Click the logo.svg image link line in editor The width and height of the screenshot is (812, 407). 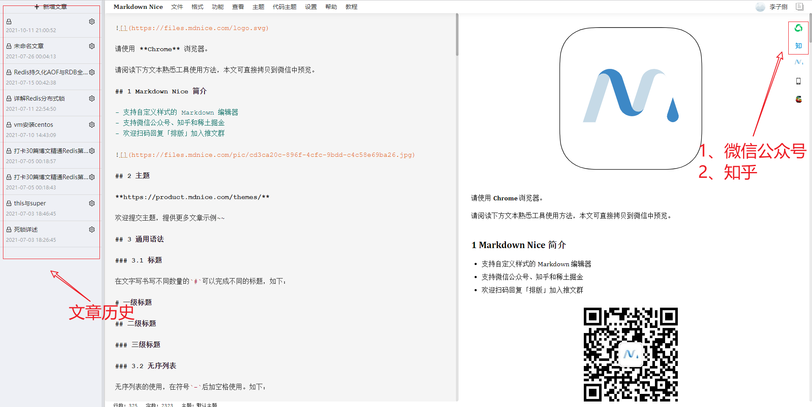192,28
